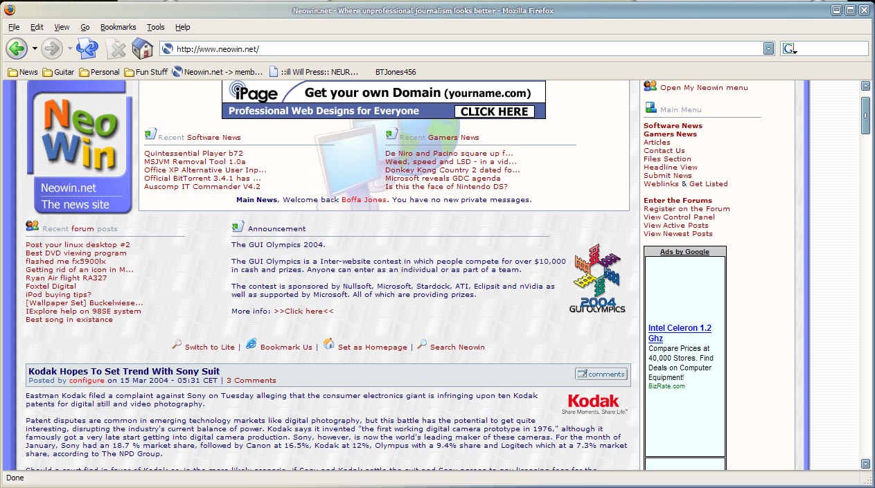Open Best song in existance thread
The height and width of the screenshot is (488, 875).
(x=69, y=320)
